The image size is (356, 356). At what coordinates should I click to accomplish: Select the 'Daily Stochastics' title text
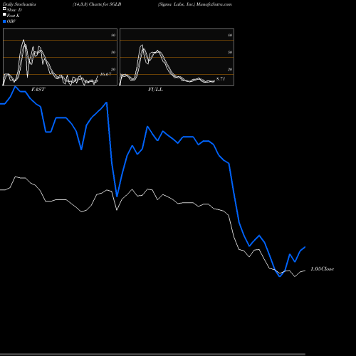tap(19, 4)
